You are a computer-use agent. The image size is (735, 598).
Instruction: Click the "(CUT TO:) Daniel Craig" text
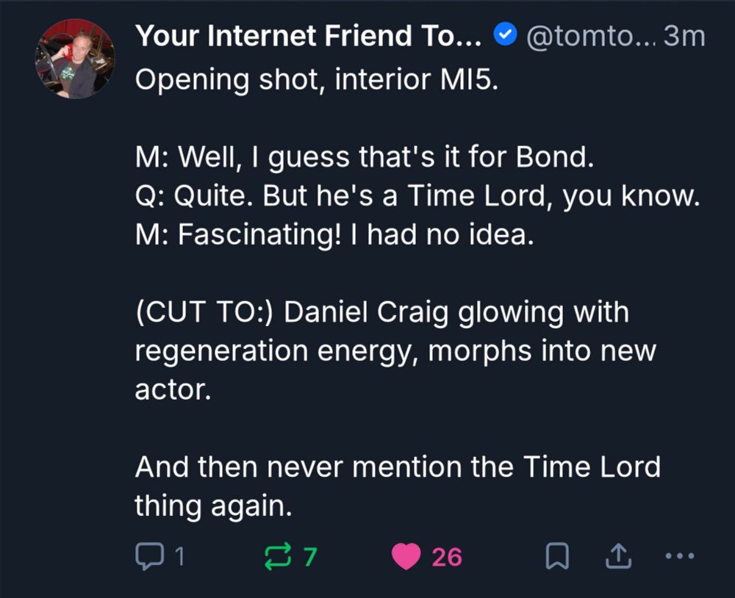click(382, 311)
